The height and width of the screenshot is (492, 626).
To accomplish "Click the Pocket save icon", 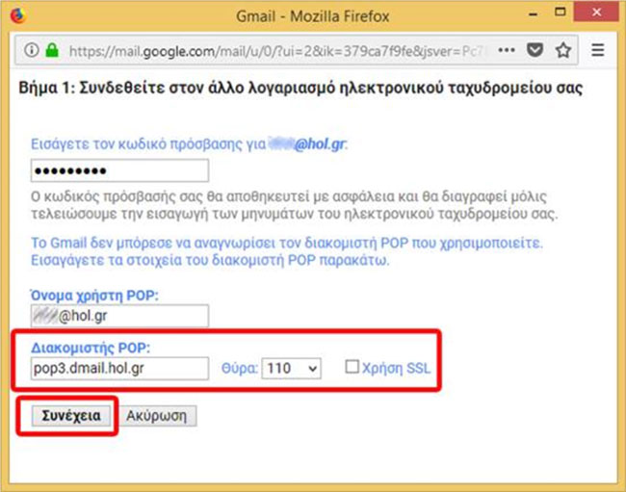I will coord(535,50).
